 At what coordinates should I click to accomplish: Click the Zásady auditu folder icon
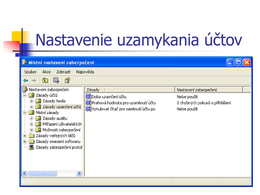click(38, 118)
